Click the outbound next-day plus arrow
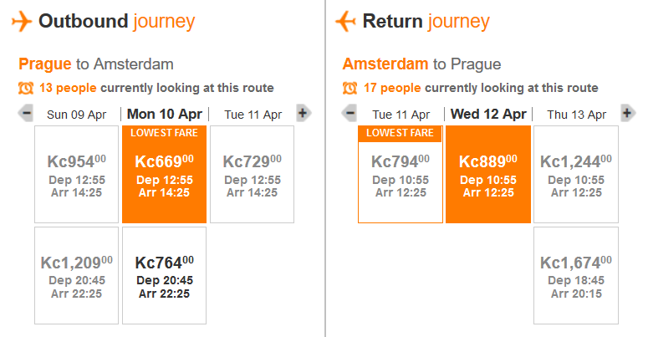Screen dimensions: 648x337 [304, 113]
